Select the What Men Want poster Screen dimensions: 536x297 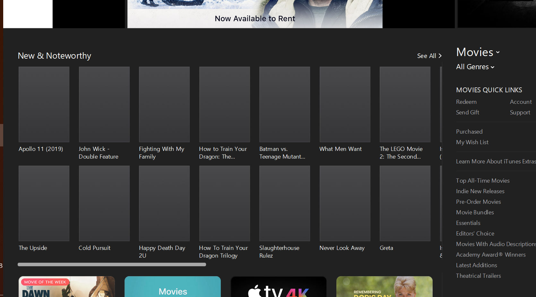pyautogui.click(x=345, y=104)
